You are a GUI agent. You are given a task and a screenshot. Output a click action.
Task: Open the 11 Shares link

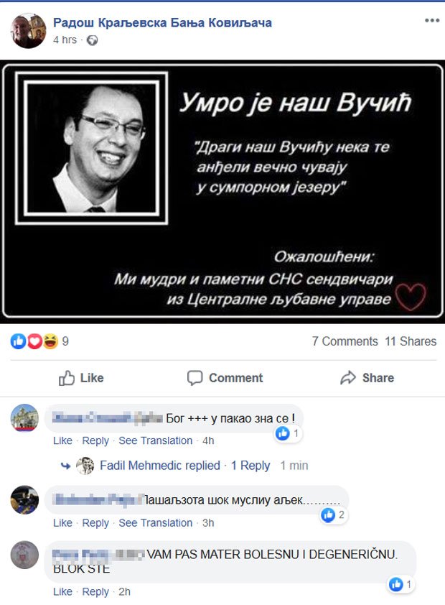point(411,341)
